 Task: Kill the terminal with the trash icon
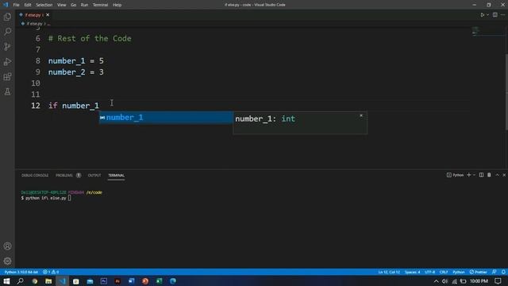click(x=489, y=175)
